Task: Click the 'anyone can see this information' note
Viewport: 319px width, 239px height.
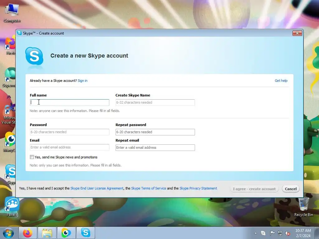Action: pos(75,111)
